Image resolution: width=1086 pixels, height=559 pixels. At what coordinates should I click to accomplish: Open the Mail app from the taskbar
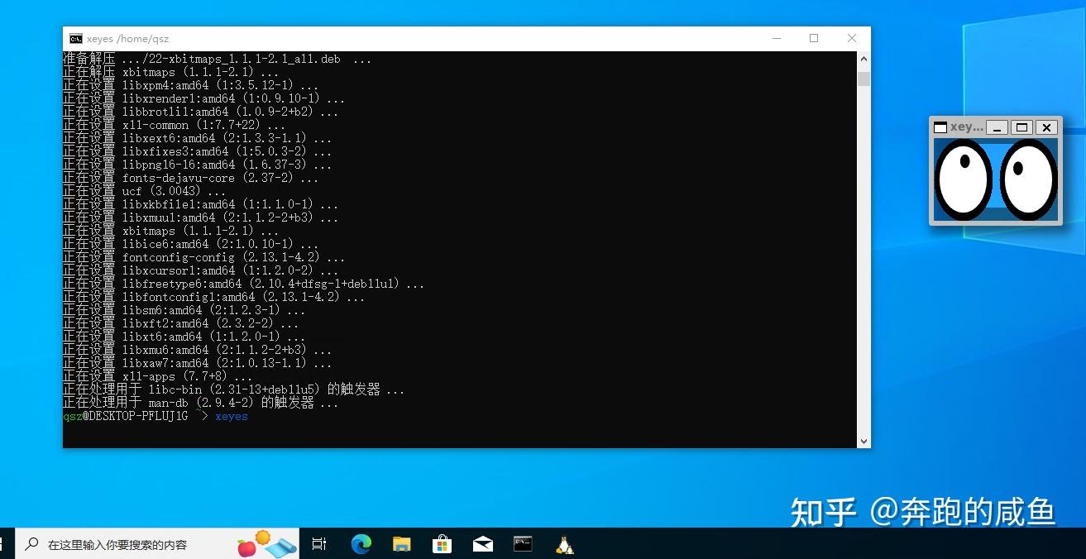tap(483, 543)
